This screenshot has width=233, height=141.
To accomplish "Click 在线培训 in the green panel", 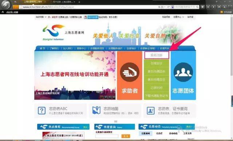I will tap(157, 63).
